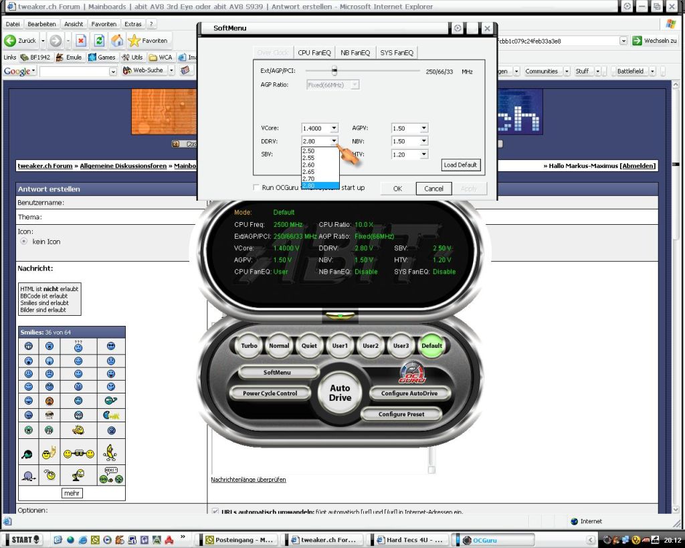
Task: Click the OC Guru logo
Action: click(x=413, y=373)
